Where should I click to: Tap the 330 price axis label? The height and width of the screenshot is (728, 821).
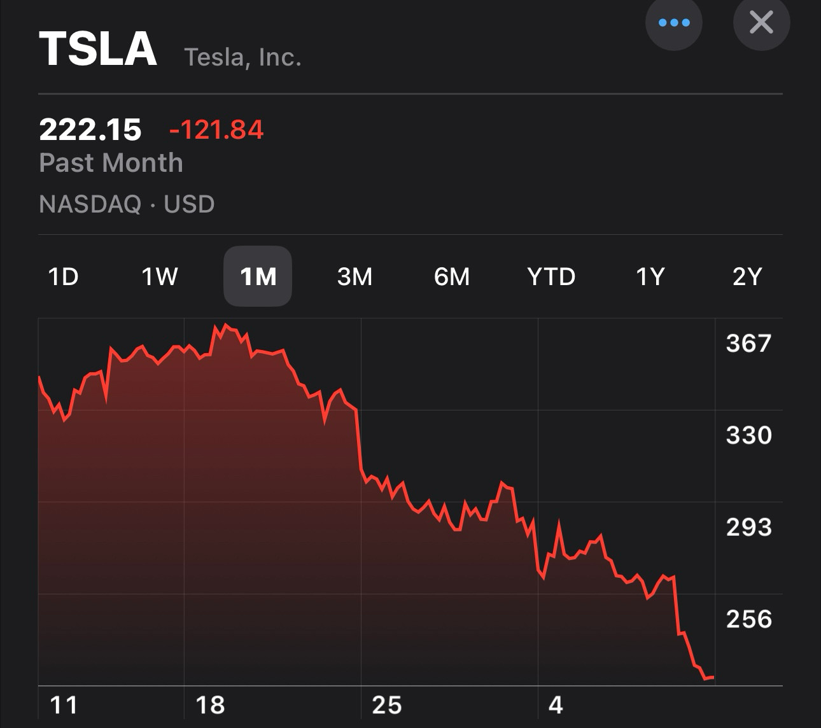pyautogui.click(x=748, y=435)
